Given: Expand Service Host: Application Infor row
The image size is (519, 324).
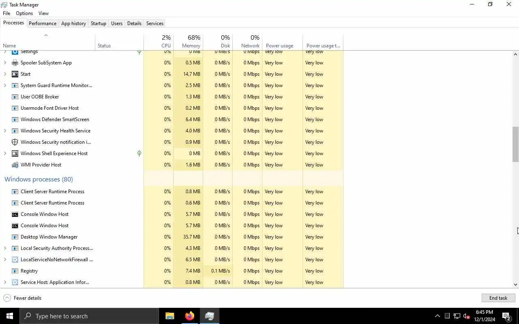Looking at the screenshot, I should point(5,282).
